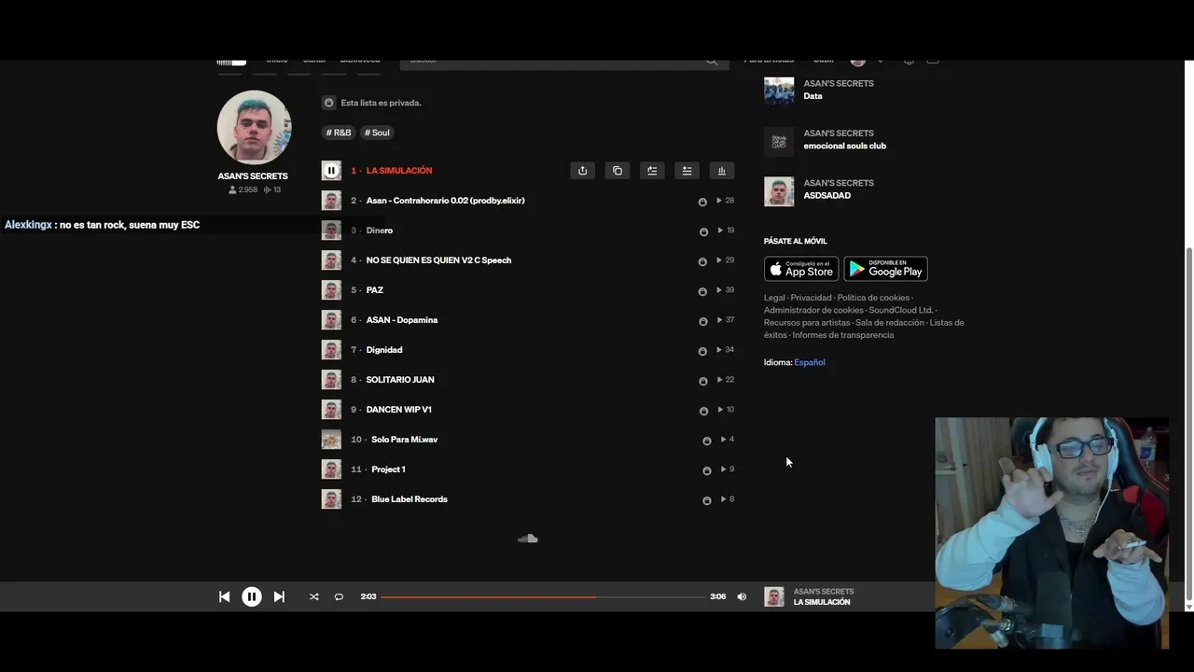Open Informes de transparencia link

843,335
